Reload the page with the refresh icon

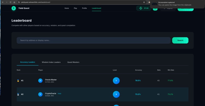point(10,2)
